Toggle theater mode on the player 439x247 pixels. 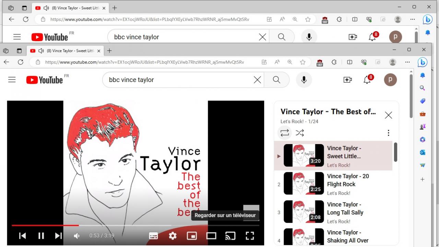tap(211, 236)
